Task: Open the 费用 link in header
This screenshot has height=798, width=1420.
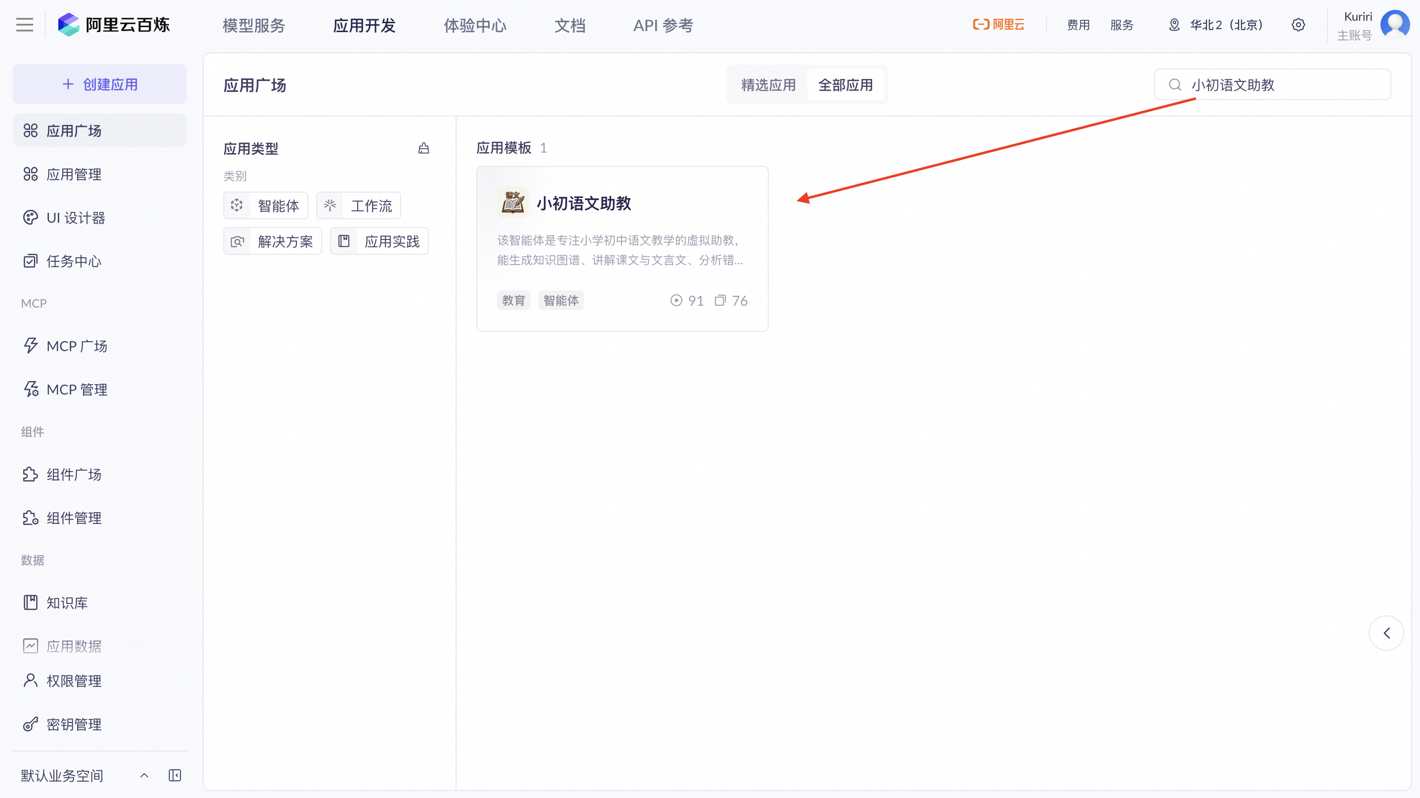Action: (1078, 25)
